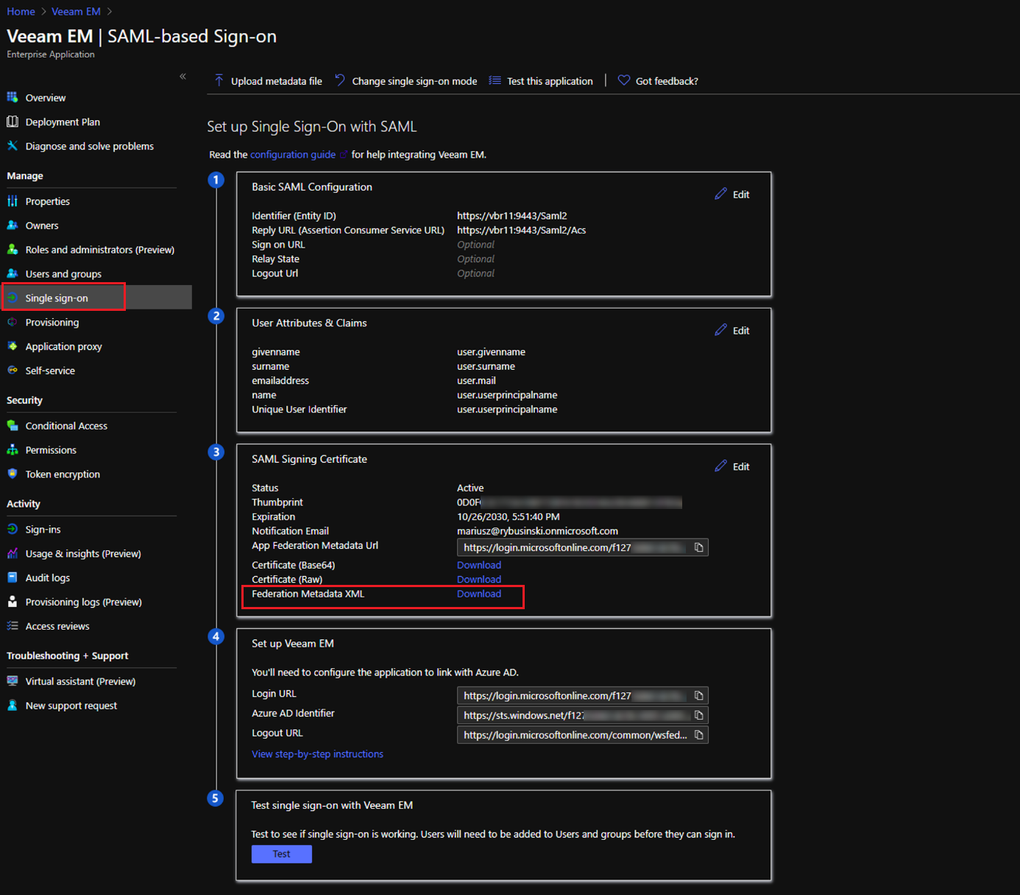Download Certificate (Raw)
The width and height of the screenshot is (1020, 895).
point(479,580)
